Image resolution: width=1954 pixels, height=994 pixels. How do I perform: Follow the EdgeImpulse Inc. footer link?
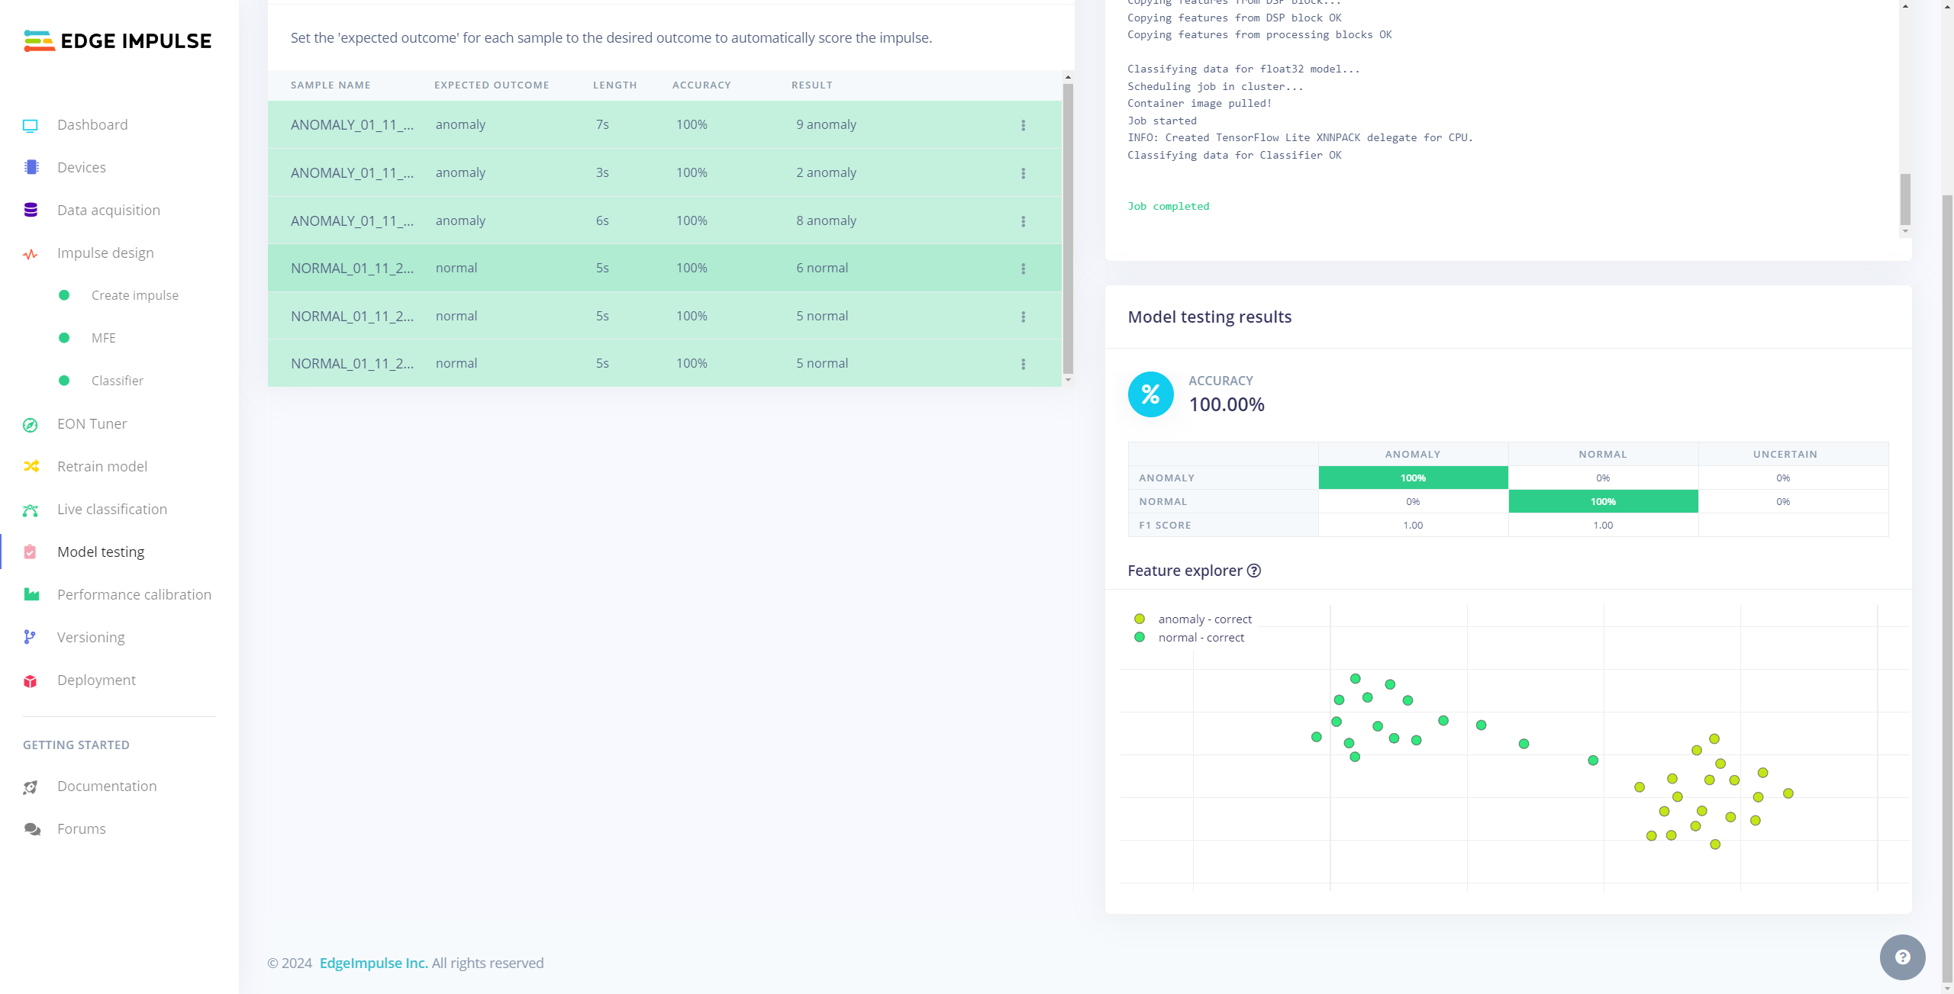click(373, 963)
